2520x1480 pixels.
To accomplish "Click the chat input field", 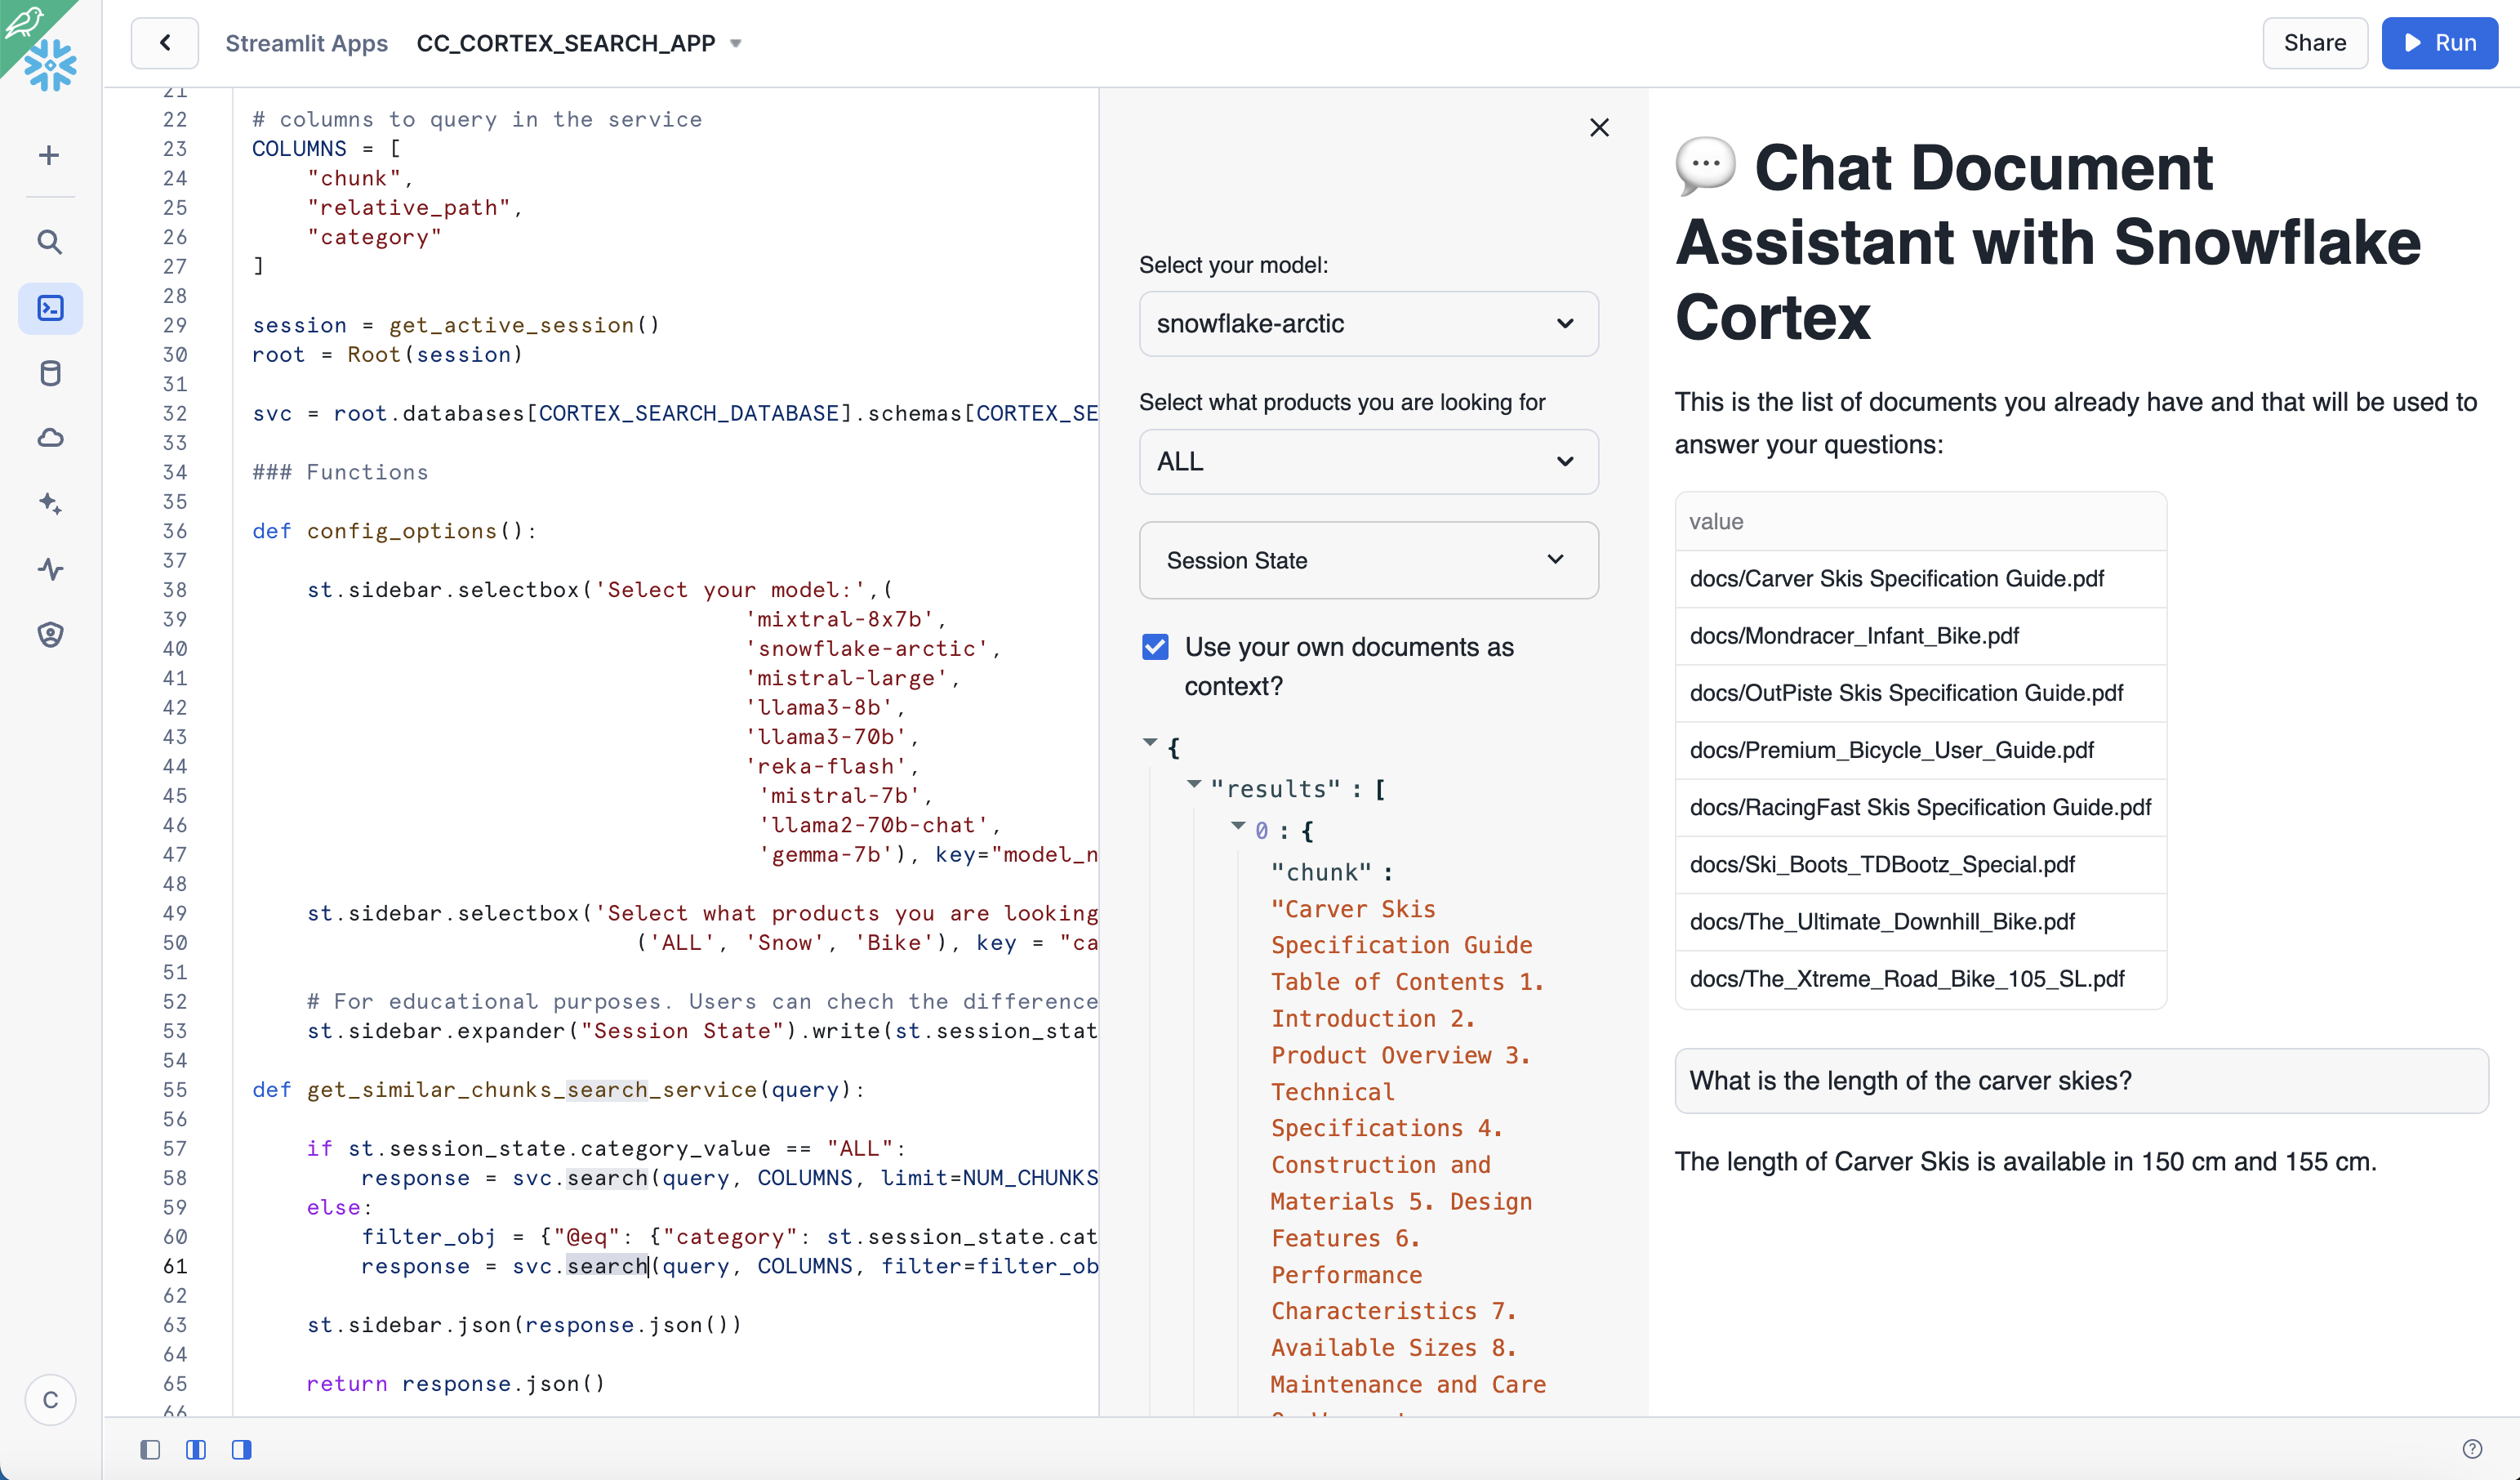I will [x=2081, y=1078].
